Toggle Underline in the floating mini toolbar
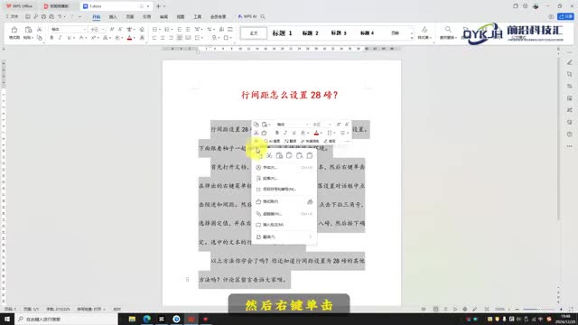Image resolution: width=578 pixels, height=325 pixels. [x=294, y=133]
